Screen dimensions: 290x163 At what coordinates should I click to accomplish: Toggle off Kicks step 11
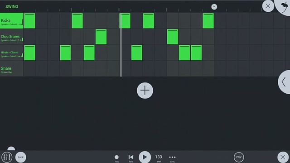coord(149,21)
